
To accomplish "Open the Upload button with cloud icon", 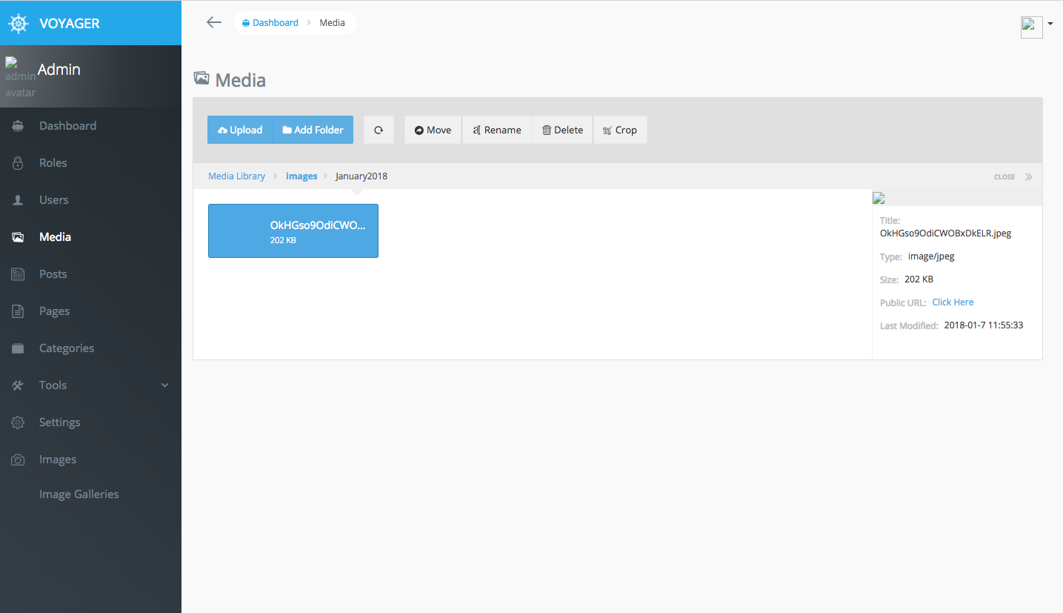I will pos(239,130).
